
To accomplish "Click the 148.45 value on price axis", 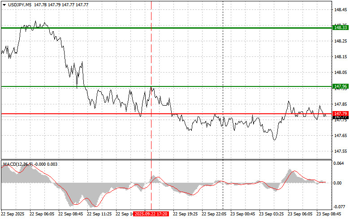I will [339, 9].
